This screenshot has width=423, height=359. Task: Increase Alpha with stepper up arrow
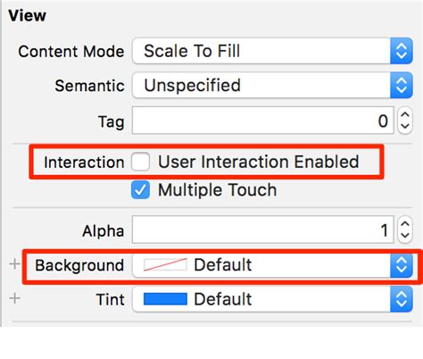coord(405,224)
